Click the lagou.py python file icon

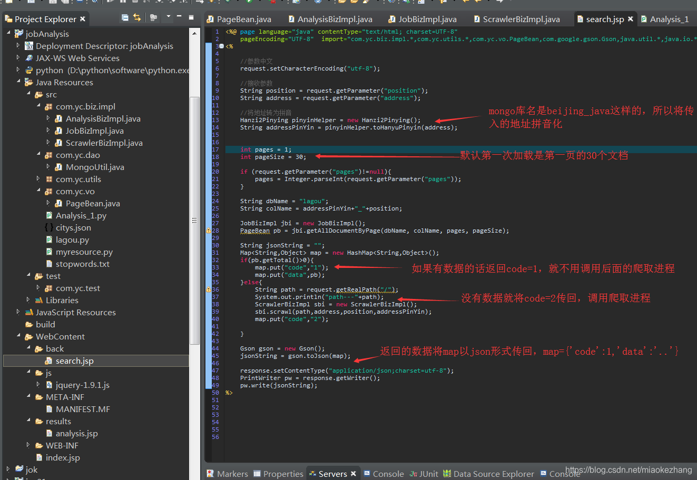[49, 239]
